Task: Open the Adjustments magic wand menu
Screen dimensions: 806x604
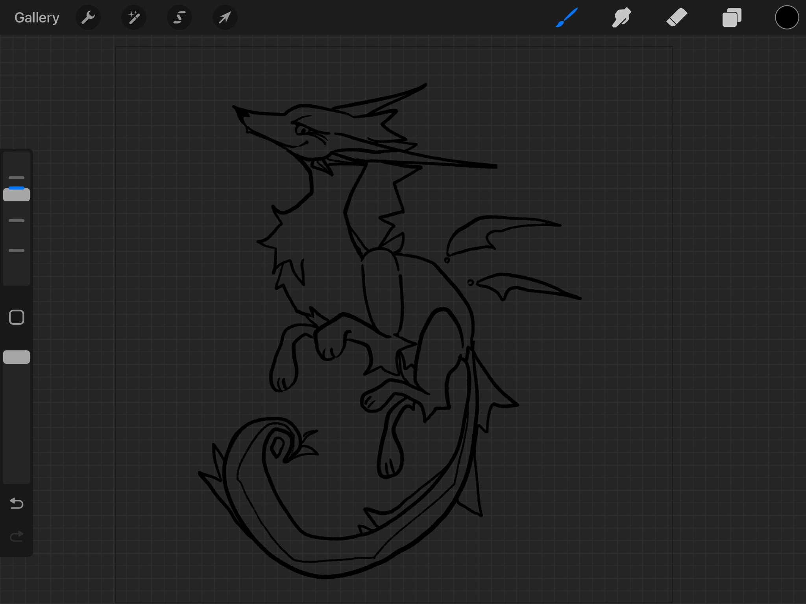Action: (x=134, y=18)
